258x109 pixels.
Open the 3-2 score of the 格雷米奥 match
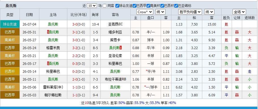75,48
